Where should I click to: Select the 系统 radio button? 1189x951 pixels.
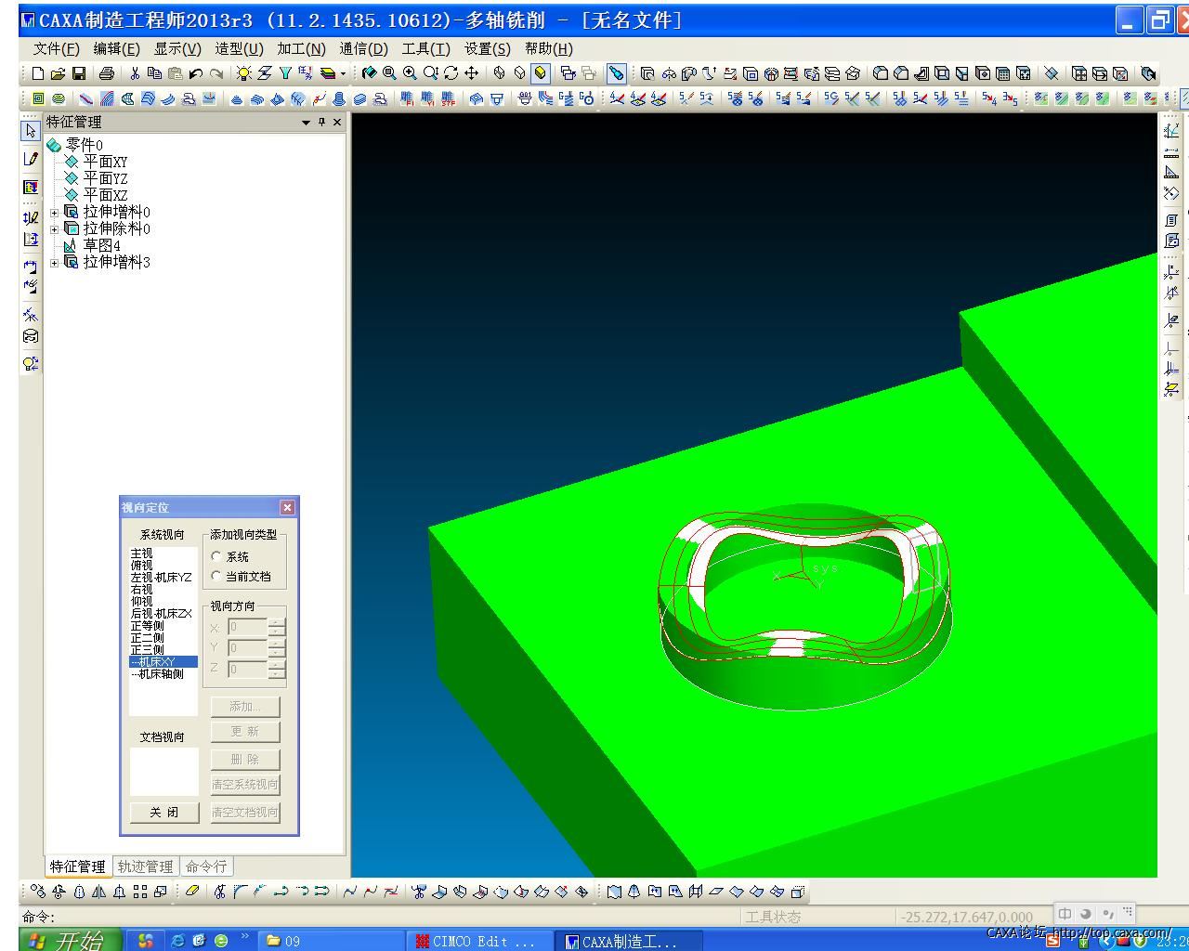216,556
